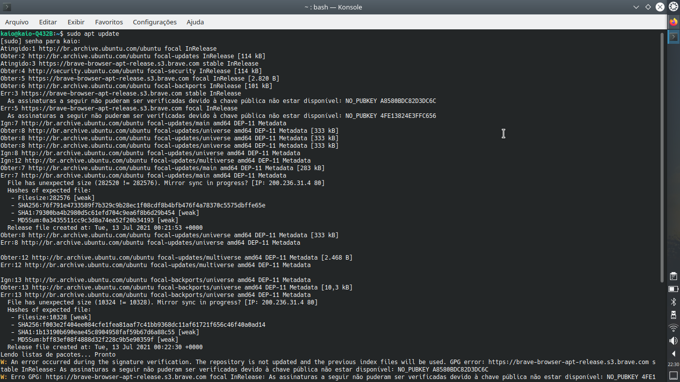680x382 pixels.
Task: Open the Configurações menu
Action: [155, 22]
